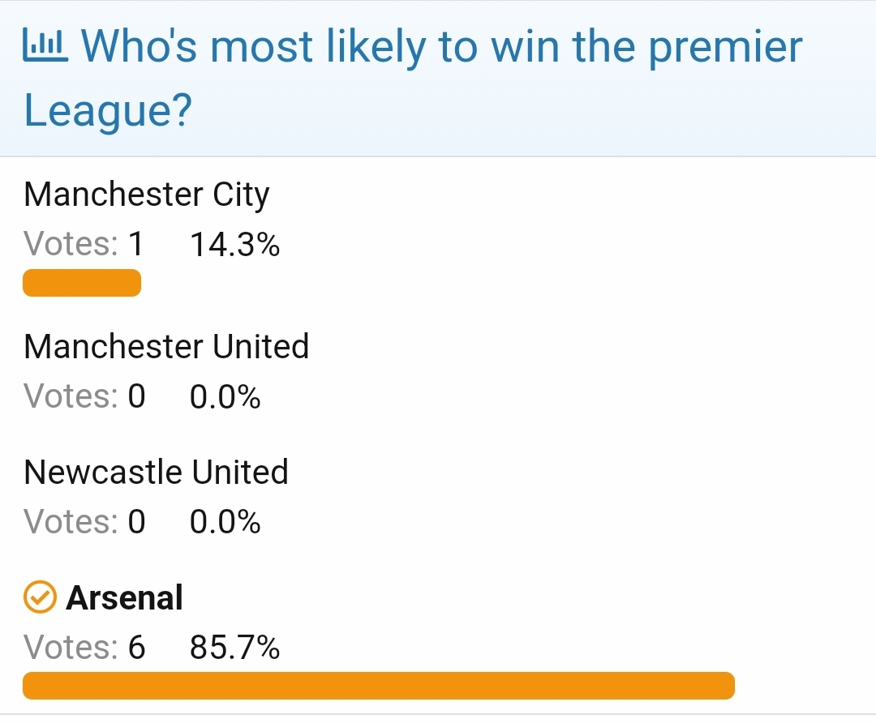Click the poll bar-chart icon
Screen dimensions: 876x723
click(x=45, y=45)
